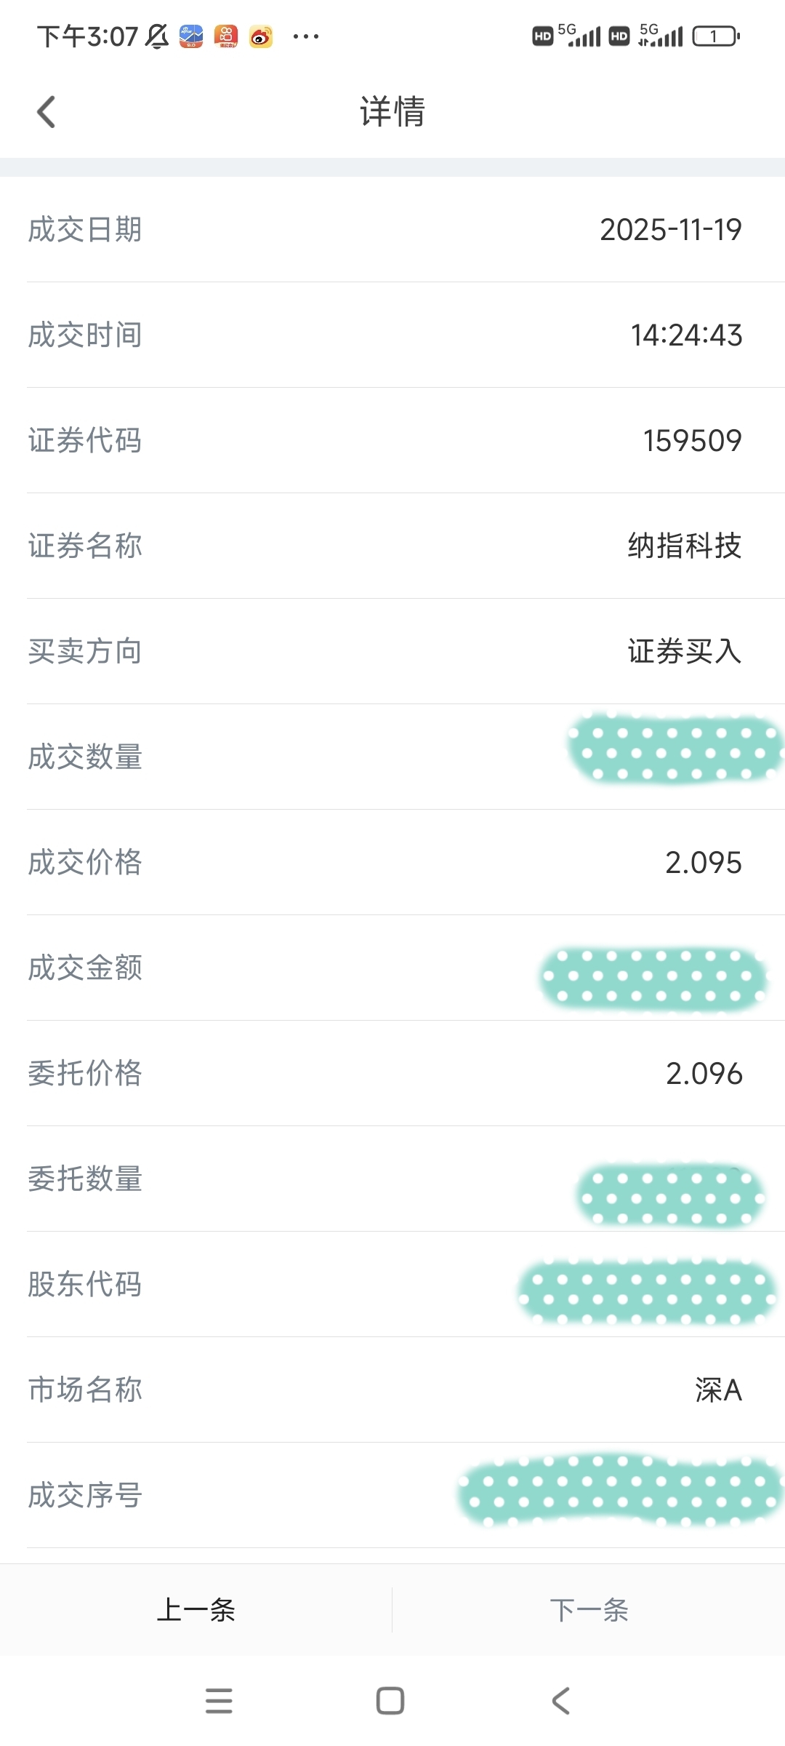The image size is (785, 1746).
Task: Tap the 委托价格 value 2.096
Action: tap(704, 1074)
